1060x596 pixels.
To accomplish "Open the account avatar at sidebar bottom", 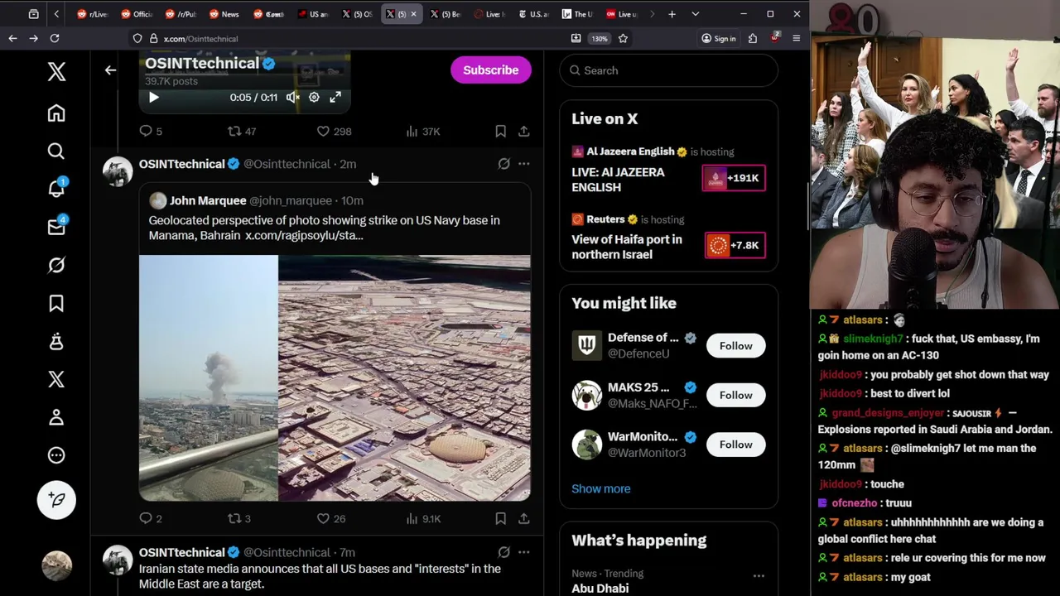I will (x=56, y=565).
